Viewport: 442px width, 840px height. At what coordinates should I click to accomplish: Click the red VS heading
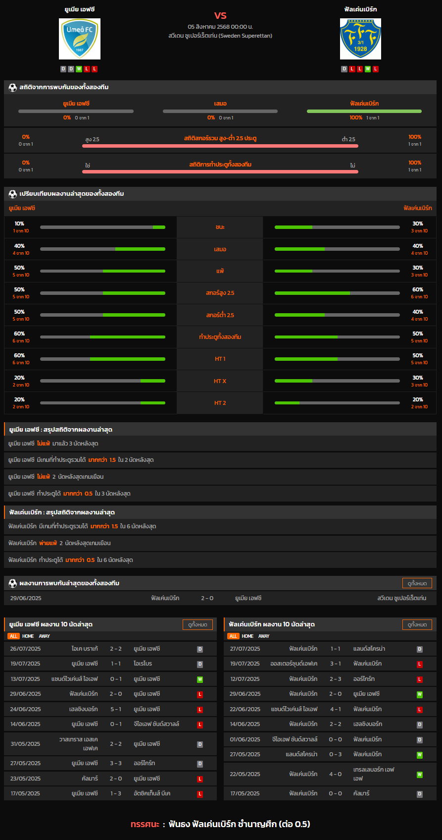[x=220, y=15]
